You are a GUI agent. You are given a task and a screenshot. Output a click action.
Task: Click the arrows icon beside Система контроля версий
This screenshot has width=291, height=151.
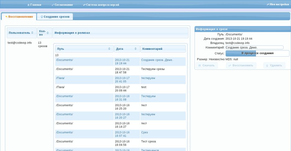84,5
